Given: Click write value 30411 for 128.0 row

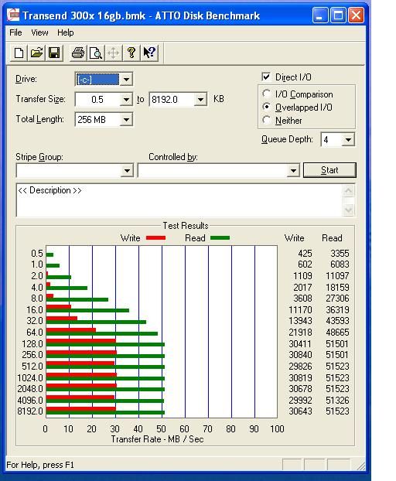Looking at the screenshot, I should 300,344.
